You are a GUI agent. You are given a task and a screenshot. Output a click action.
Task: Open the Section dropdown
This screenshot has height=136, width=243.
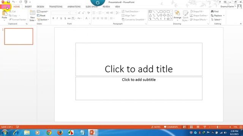tap(43, 20)
